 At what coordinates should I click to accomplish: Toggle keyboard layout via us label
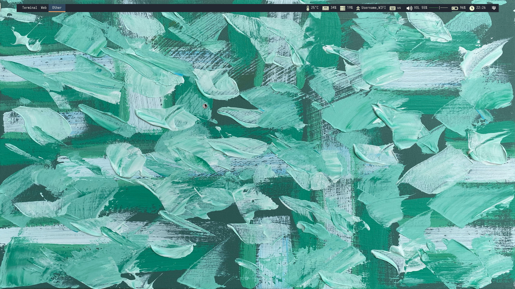tap(399, 8)
